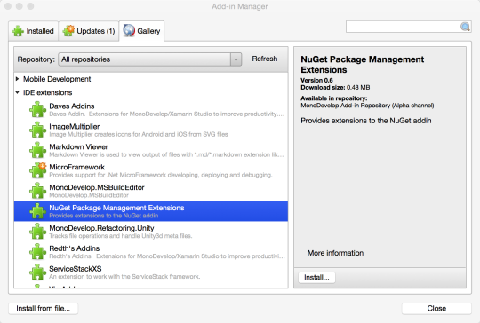Image resolution: width=480 pixels, height=323 pixels.
Task: Expand the Mobile Development category
Action: [x=18, y=79]
